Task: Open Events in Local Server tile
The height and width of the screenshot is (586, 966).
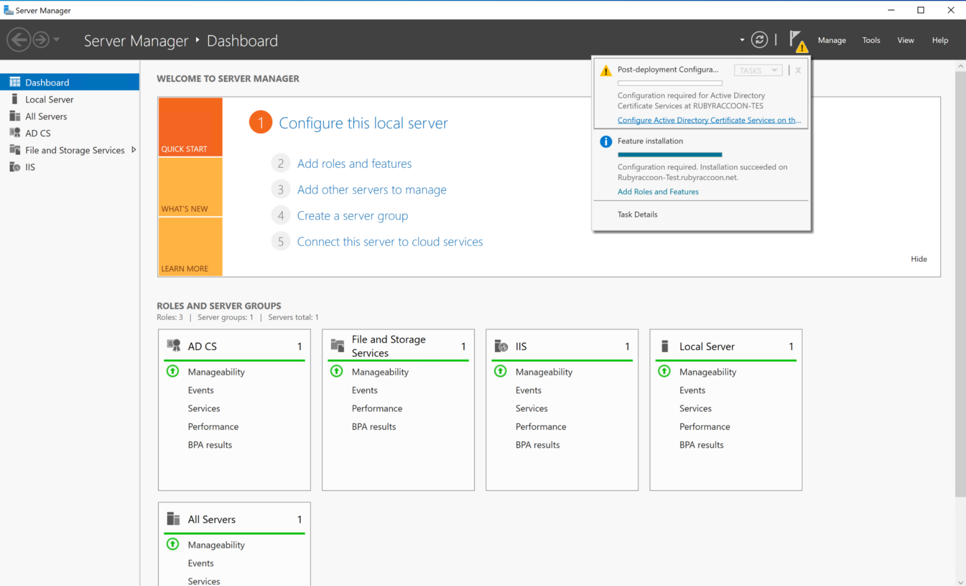Action: (692, 390)
